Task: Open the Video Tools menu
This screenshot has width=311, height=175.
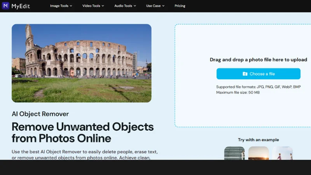Action: (93, 6)
